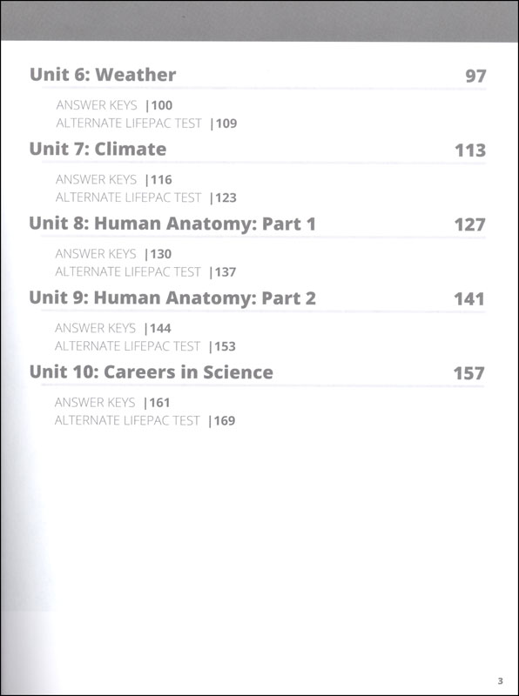Open Unit 8 Answer Keys page 130
The image size is (519, 696).
click(113, 254)
